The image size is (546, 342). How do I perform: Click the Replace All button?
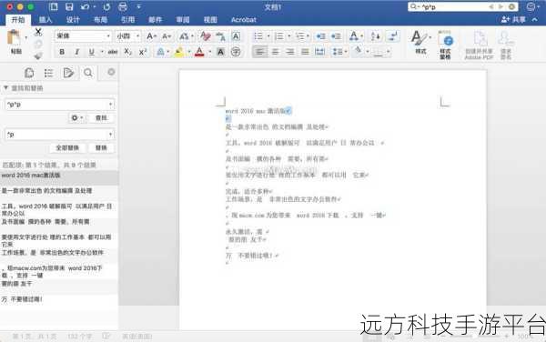tap(67, 148)
